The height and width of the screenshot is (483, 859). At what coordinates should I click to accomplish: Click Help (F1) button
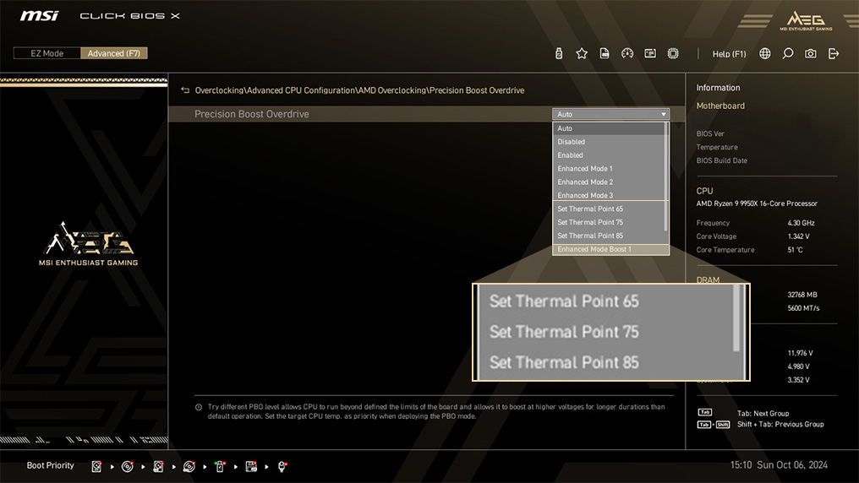coord(729,53)
